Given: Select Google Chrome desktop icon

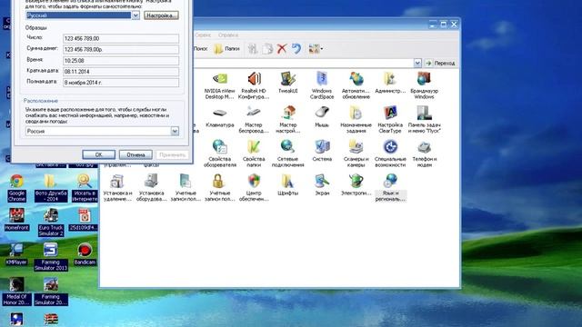Looking at the screenshot, I should pos(16,188).
